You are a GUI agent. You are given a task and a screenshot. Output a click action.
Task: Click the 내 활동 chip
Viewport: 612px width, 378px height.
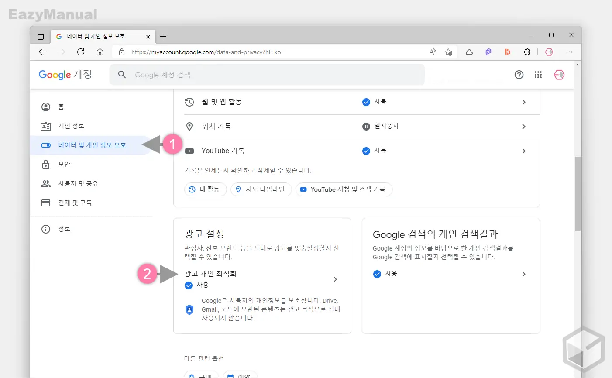click(206, 189)
